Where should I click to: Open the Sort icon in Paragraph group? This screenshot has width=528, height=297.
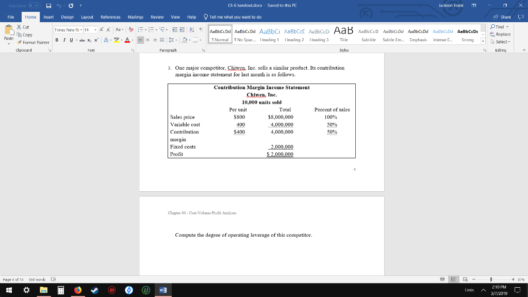pos(191,29)
